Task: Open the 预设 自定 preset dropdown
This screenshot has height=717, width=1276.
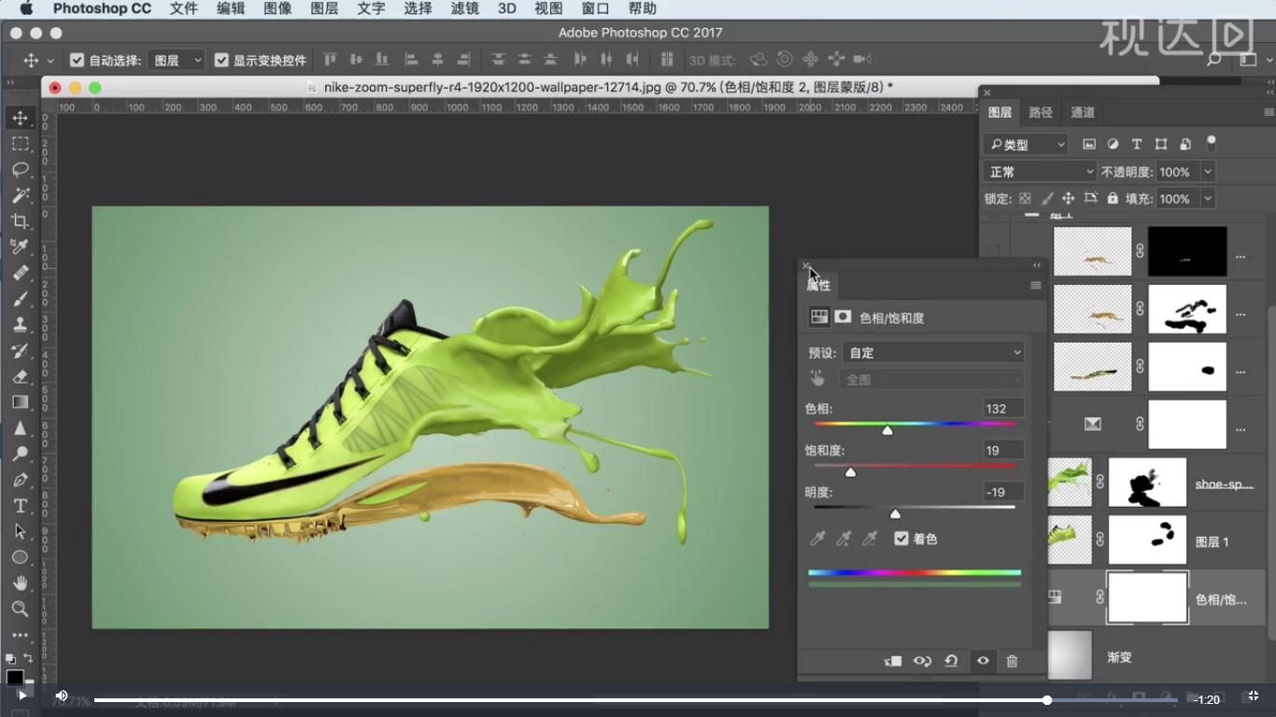Action: click(x=933, y=353)
